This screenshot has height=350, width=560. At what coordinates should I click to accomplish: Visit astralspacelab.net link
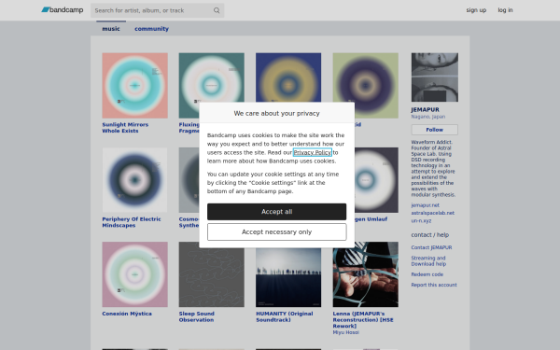tap(432, 213)
